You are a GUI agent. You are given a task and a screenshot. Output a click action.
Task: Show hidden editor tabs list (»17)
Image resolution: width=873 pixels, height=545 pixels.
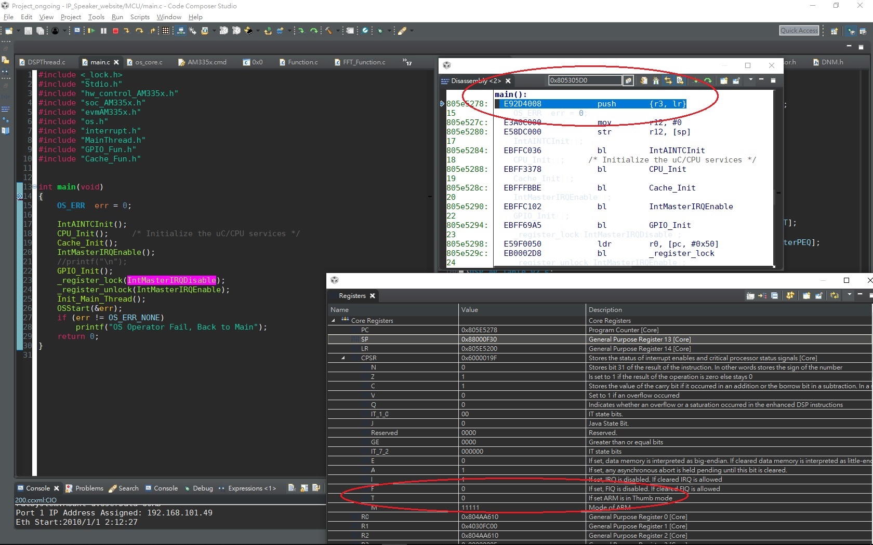coord(407,62)
